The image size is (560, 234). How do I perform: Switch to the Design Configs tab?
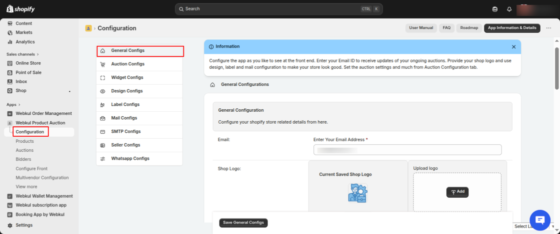(x=139, y=91)
